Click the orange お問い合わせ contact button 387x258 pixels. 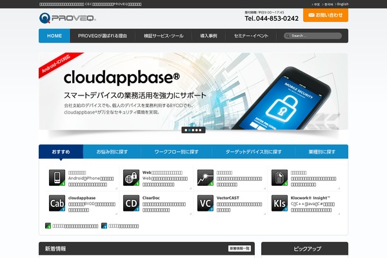[x=326, y=15]
